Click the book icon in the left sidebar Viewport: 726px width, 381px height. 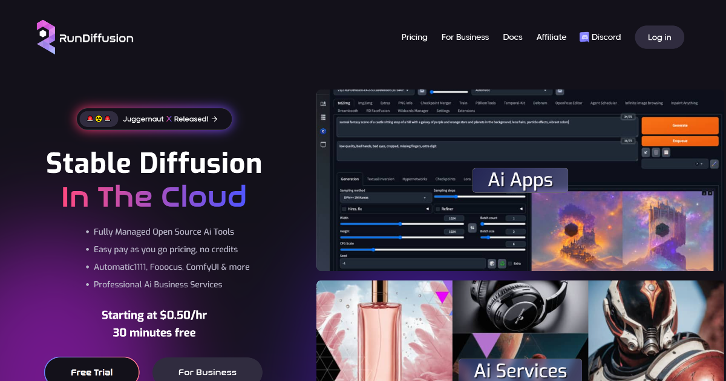(x=323, y=103)
